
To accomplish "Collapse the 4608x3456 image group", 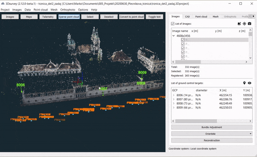I will [174, 36].
